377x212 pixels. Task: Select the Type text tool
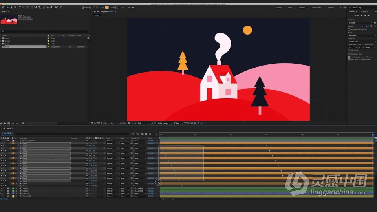point(39,7)
